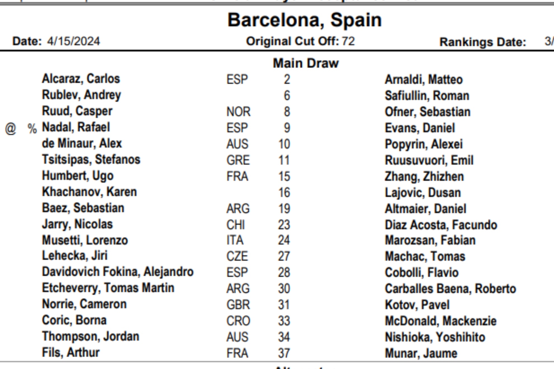The height and width of the screenshot is (369, 554).
Task: Click the date 4/15/2024
Action: click(73, 41)
